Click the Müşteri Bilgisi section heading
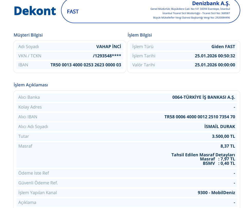 pos(28,35)
